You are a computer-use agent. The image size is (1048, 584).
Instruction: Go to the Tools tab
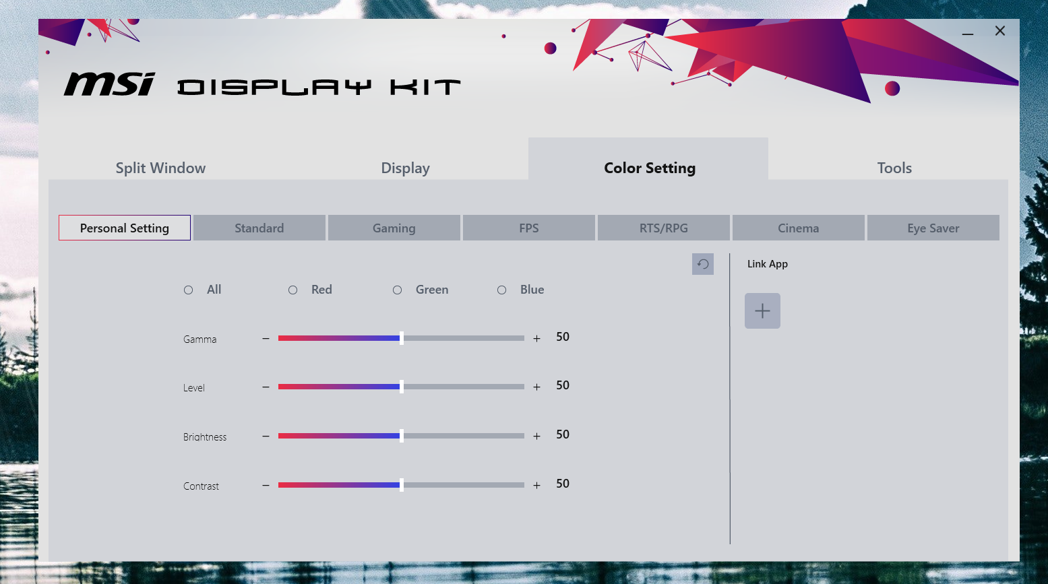pyautogui.click(x=894, y=168)
